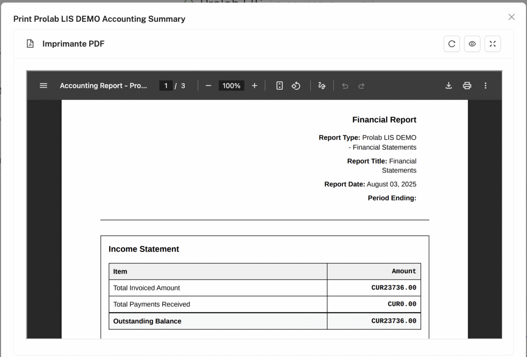Image resolution: width=527 pixels, height=357 pixels.
Task: Click the fit to page icon
Action: [x=279, y=86]
